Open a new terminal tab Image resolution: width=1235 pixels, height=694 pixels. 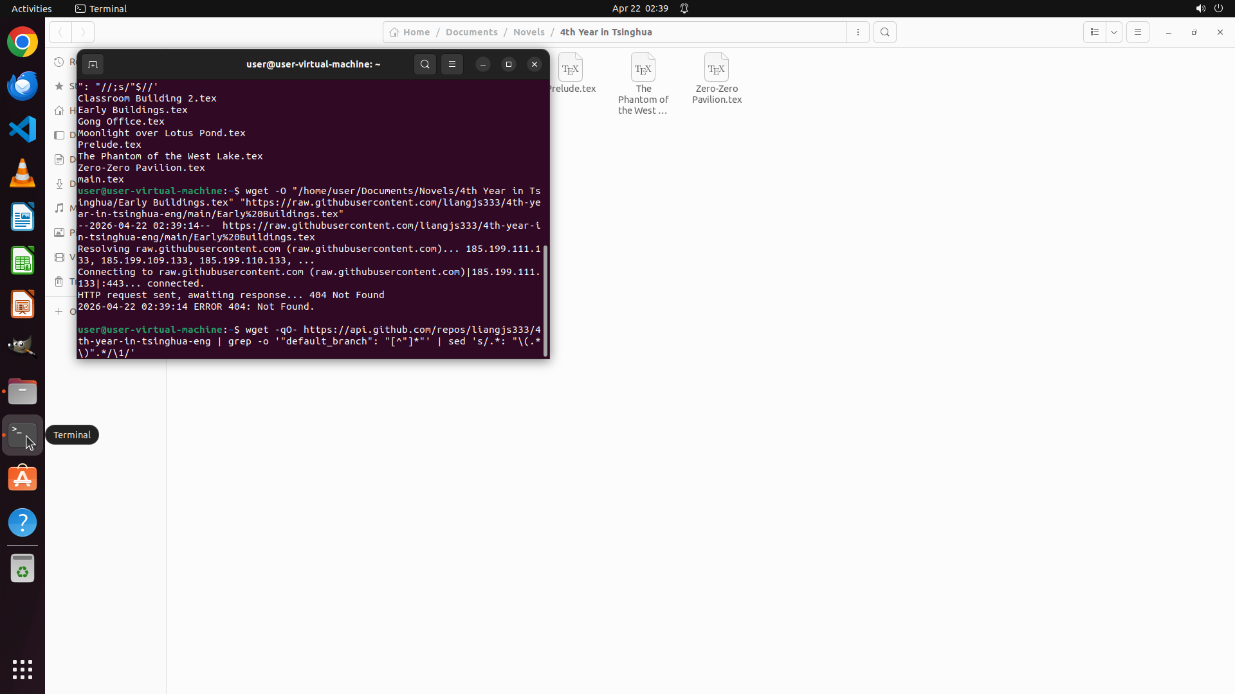coord(93,64)
